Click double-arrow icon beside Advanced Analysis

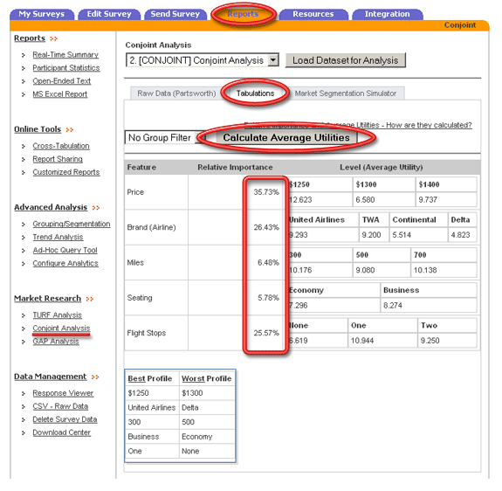(96, 208)
